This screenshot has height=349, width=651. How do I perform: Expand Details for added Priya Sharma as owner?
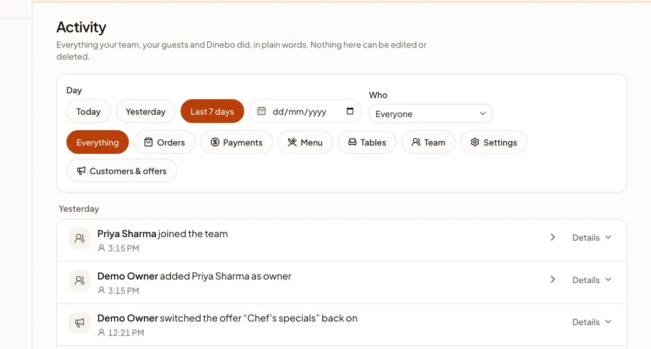coord(592,280)
